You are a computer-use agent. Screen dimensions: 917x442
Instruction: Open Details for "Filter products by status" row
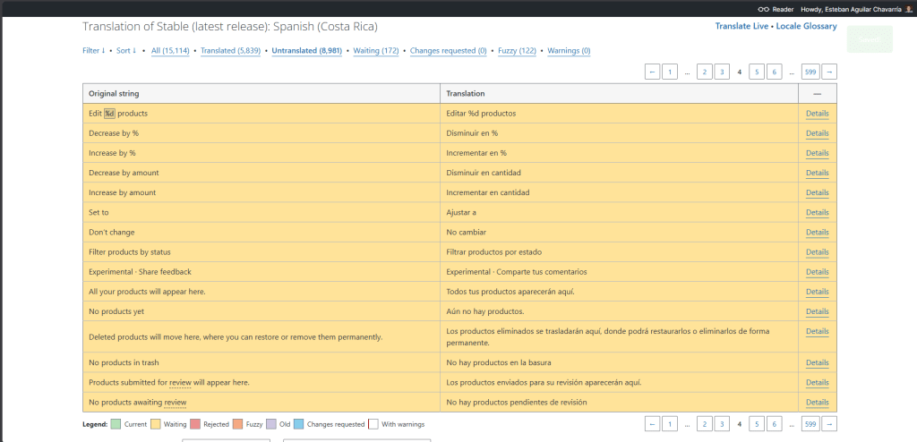coord(817,252)
